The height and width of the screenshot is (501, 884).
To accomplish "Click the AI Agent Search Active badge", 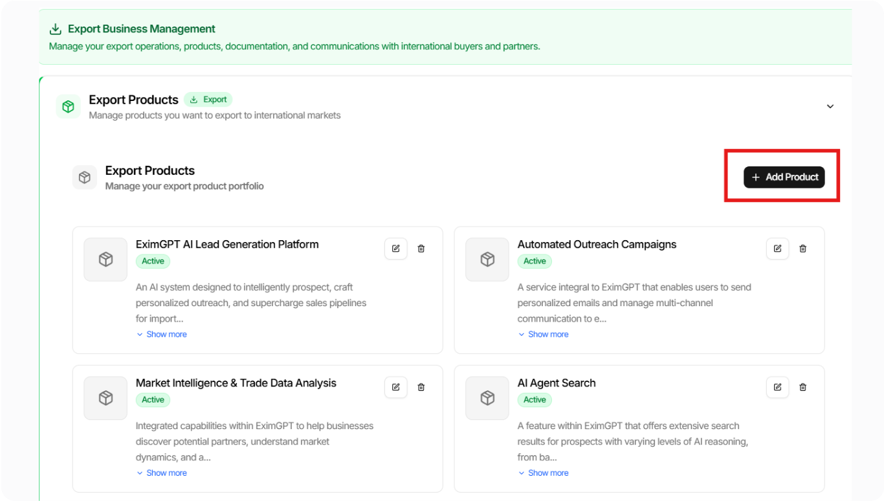I will [x=535, y=400].
